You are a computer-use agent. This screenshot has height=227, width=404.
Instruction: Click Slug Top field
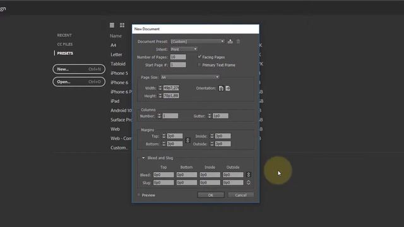[x=163, y=182]
